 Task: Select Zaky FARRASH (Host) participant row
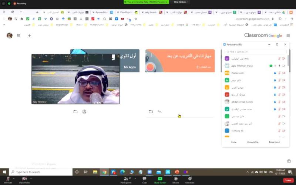(x=255, y=66)
